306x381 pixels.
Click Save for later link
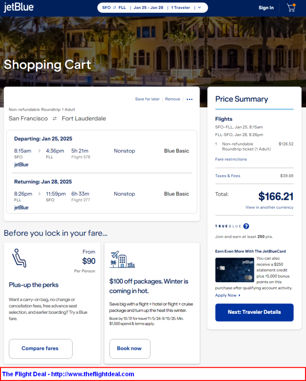pyautogui.click(x=148, y=99)
